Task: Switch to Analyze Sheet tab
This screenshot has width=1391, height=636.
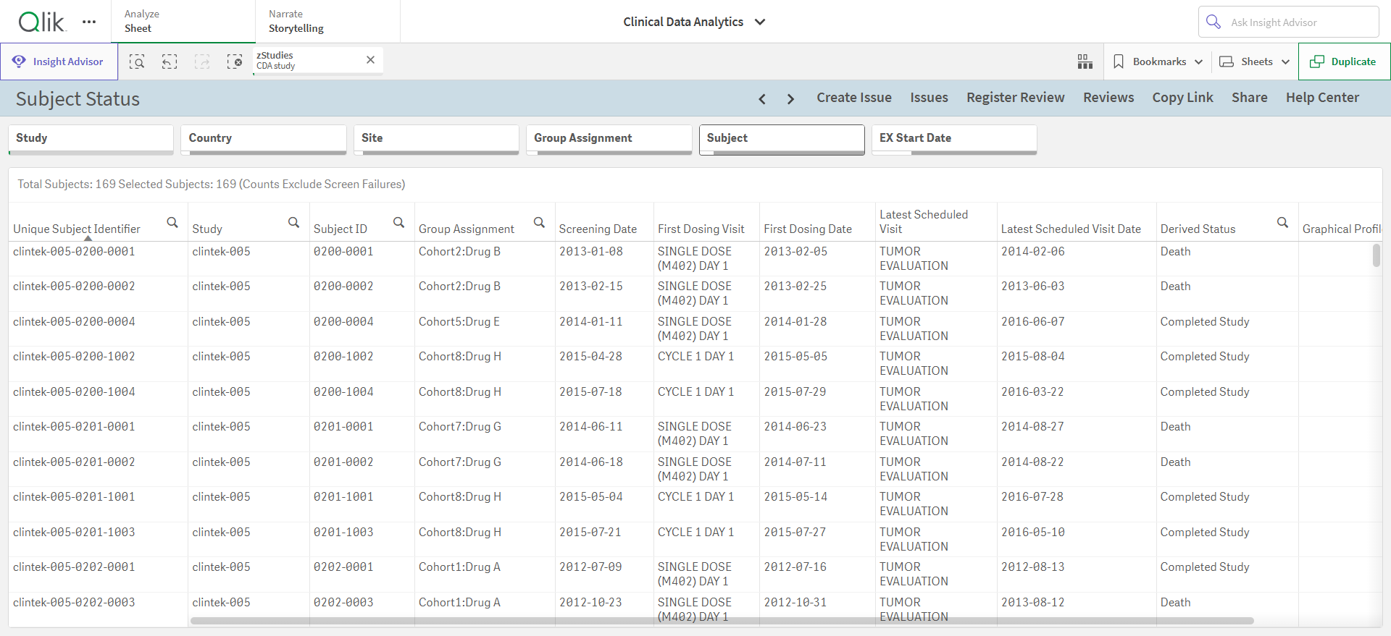Action: pos(183,21)
